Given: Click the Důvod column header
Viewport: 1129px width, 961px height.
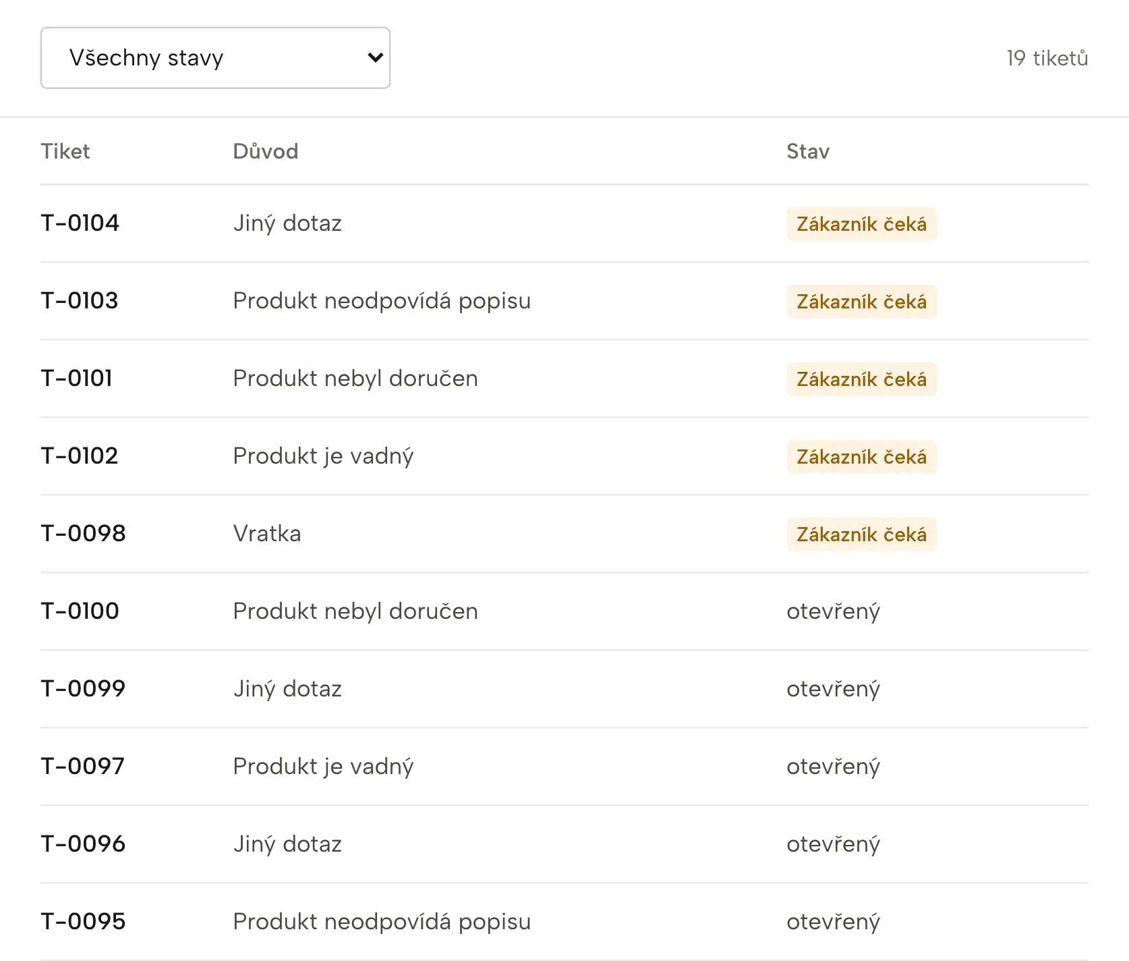Looking at the screenshot, I should (266, 150).
